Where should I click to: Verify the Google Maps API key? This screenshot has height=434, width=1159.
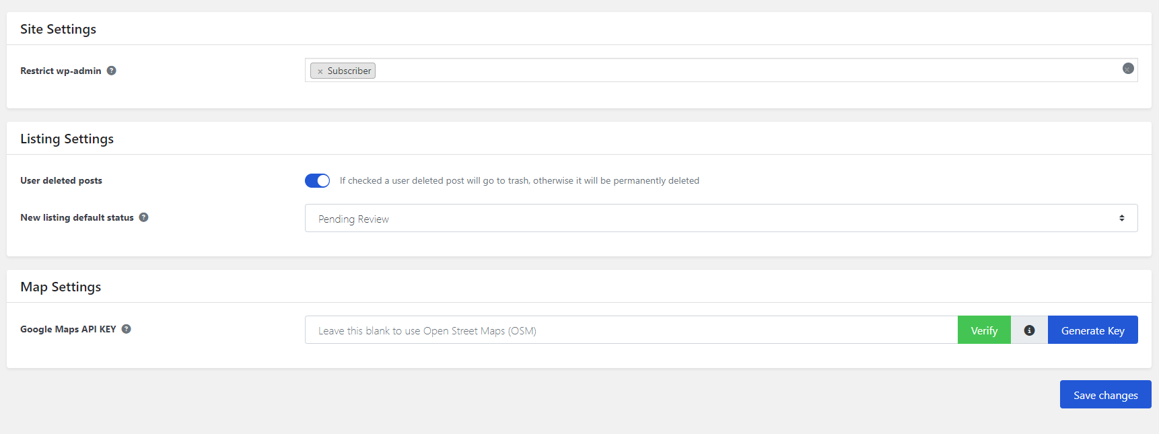point(984,330)
